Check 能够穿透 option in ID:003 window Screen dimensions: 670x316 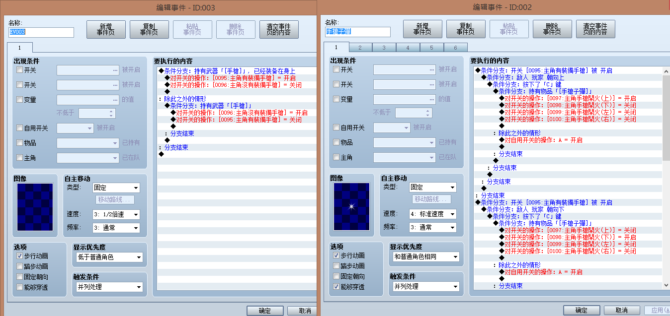(x=20, y=287)
